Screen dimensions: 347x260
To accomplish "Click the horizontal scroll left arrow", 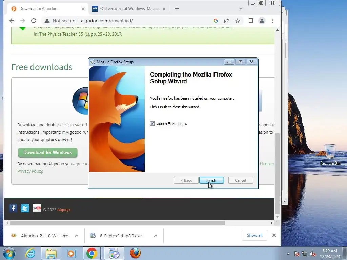I will click(x=7, y=223).
